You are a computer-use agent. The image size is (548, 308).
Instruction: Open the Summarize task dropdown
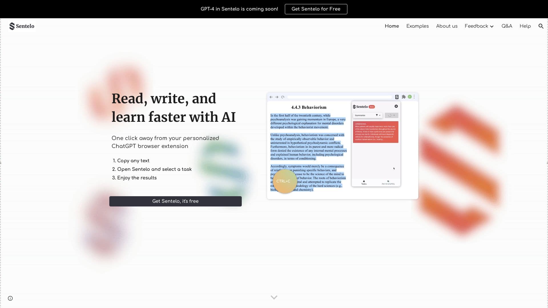coord(367,115)
